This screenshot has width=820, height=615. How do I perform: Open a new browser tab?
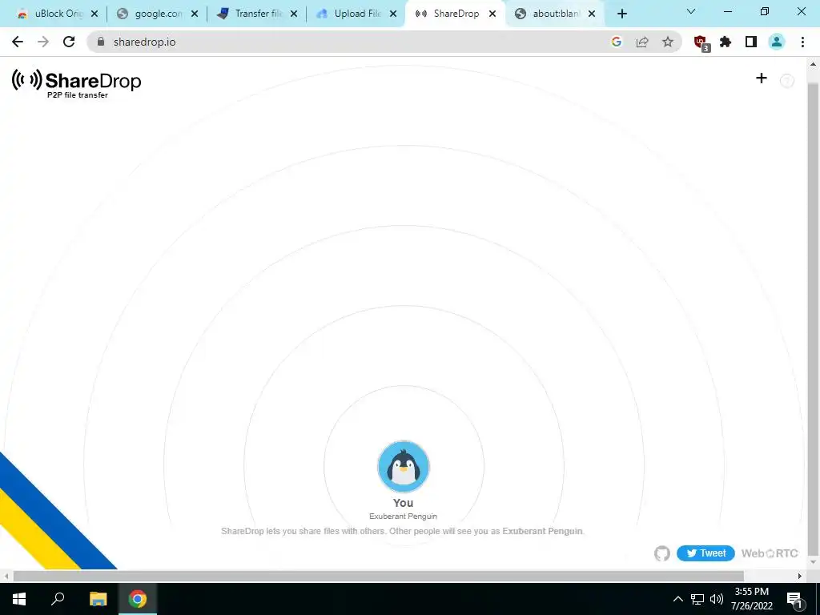click(621, 14)
